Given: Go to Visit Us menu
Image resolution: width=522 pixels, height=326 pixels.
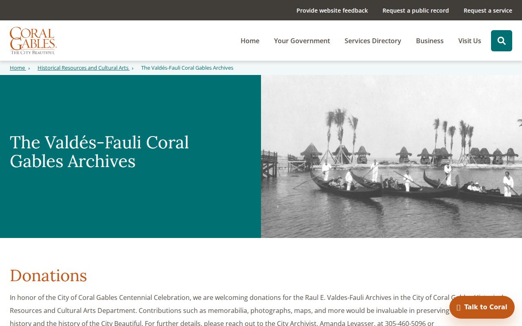Looking at the screenshot, I should click(x=470, y=41).
